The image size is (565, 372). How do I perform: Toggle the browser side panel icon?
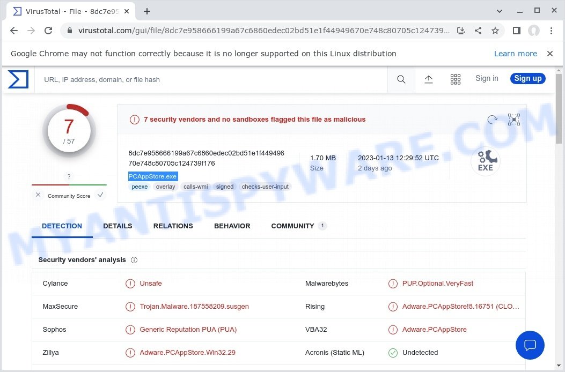tap(516, 31)
